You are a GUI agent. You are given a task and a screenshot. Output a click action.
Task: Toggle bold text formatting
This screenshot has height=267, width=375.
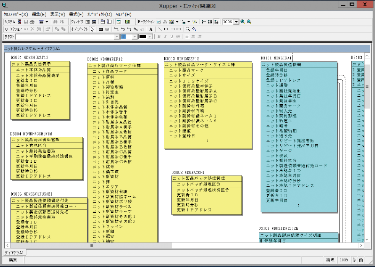(159, 36)
